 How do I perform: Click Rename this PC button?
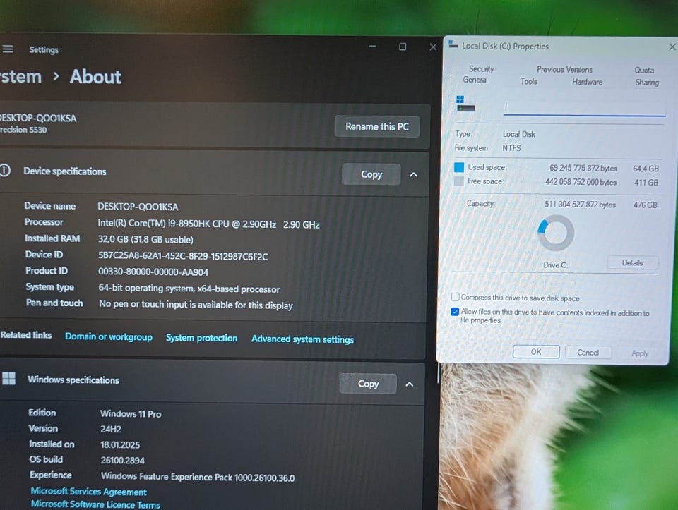pos(376,126)
